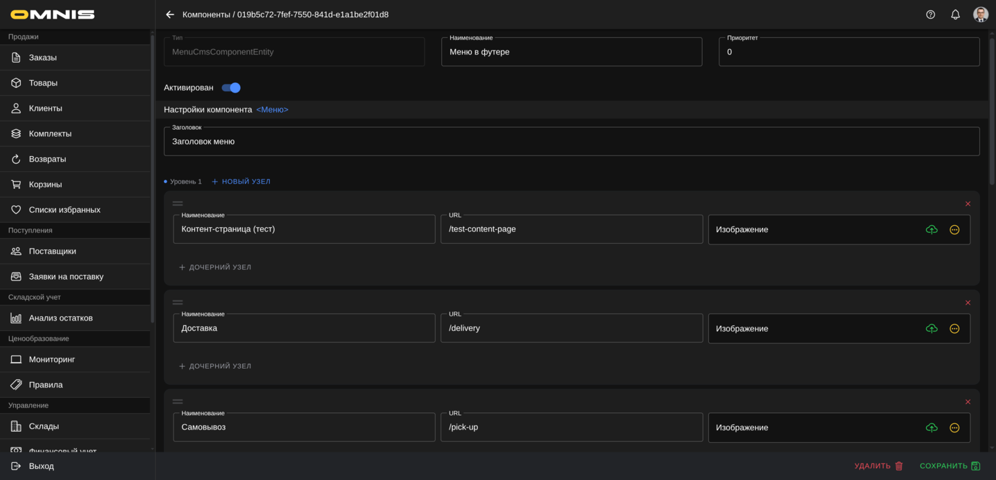996x480 pixels.
Task: Open the help question mark icon
Action: (x=930, y=15)
